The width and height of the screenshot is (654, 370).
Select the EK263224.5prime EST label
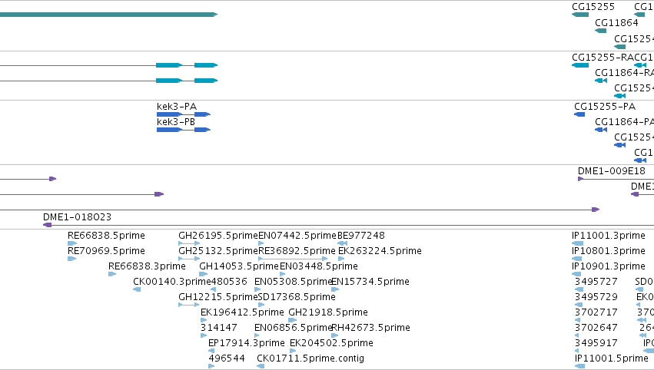click(380, 251)
